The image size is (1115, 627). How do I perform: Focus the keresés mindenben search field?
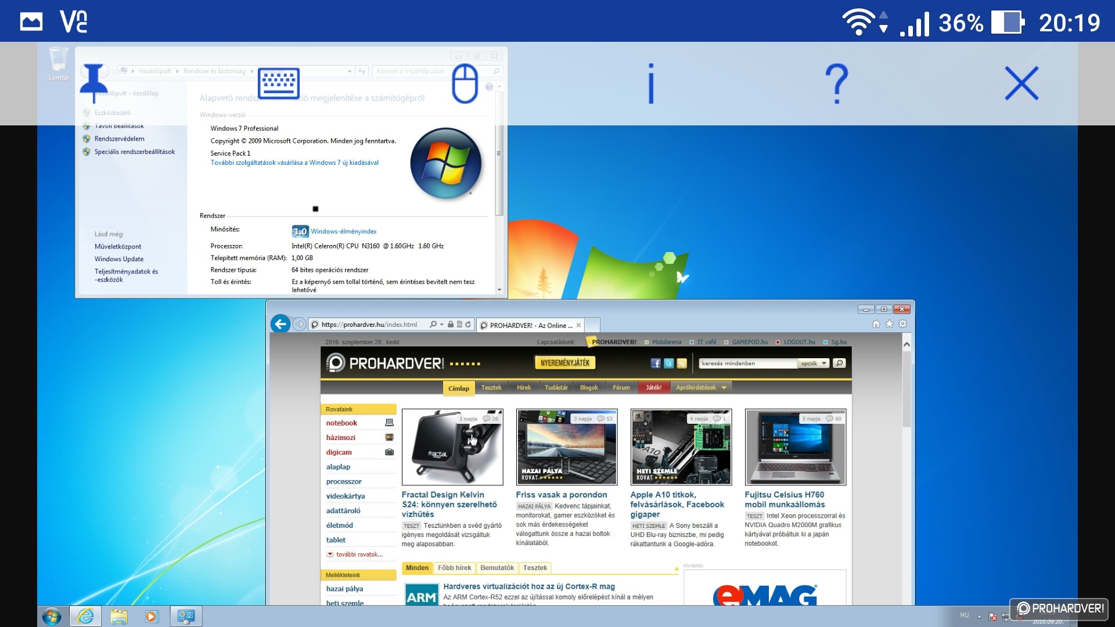tap(747, 363)
